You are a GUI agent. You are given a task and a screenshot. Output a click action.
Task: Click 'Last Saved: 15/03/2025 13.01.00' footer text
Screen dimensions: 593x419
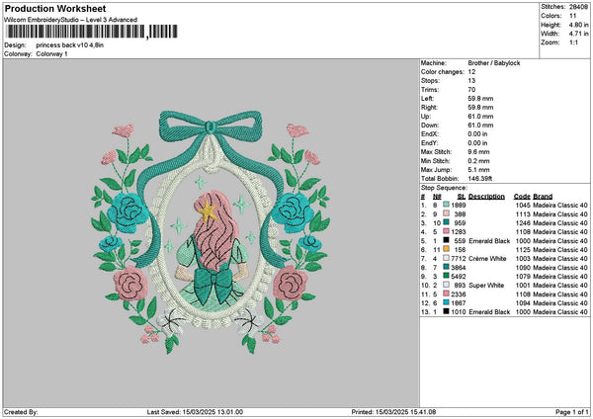(x=195, y=412)
